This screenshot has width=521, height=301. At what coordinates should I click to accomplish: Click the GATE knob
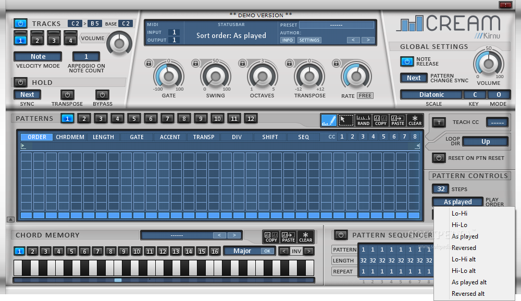tap(168, 76)
